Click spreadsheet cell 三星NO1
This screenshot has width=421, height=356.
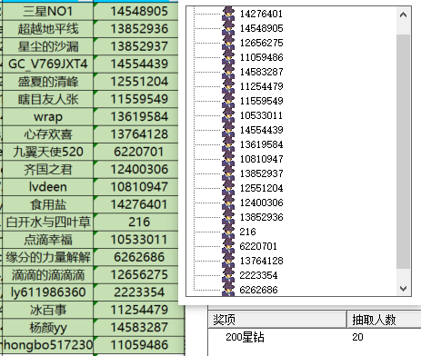[47, 12]
